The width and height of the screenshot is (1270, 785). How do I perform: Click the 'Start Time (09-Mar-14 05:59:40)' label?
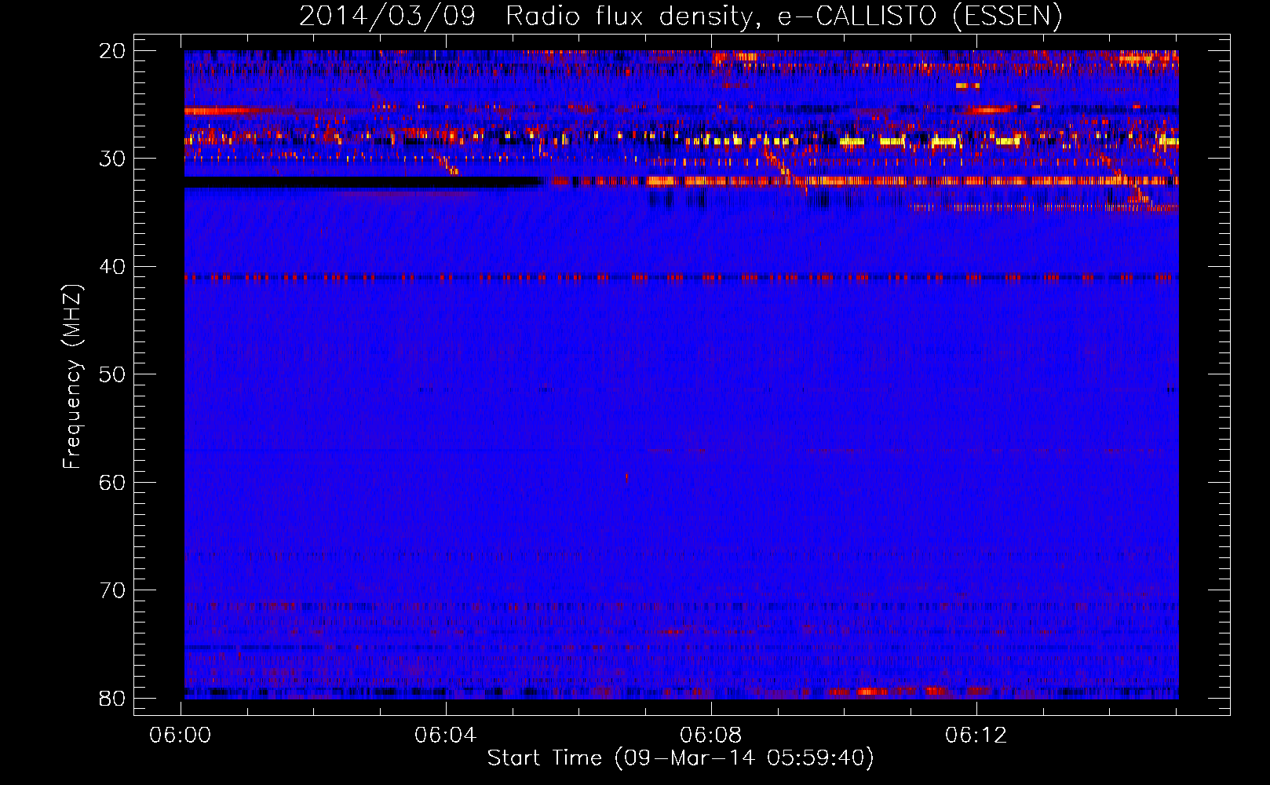click(x=681, y=758)
